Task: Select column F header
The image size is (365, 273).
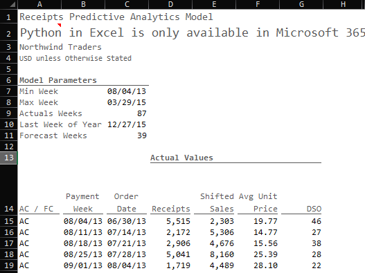Action: point(258,4)
